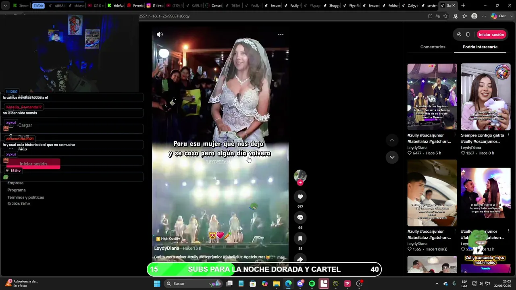The width and height of the screenshot is (516, 290).
Task: Click the High Quality badge on the video
Action: click(x=168, y=239)
